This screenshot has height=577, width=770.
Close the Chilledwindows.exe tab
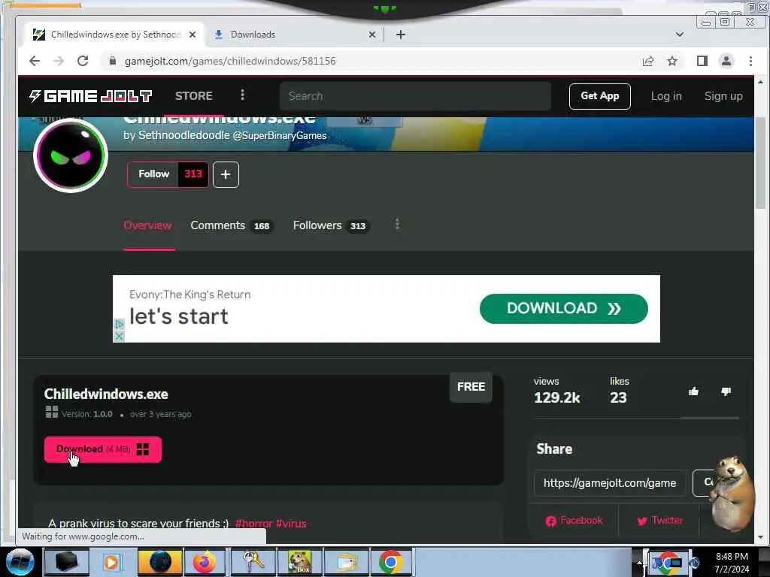click(192, 35)
